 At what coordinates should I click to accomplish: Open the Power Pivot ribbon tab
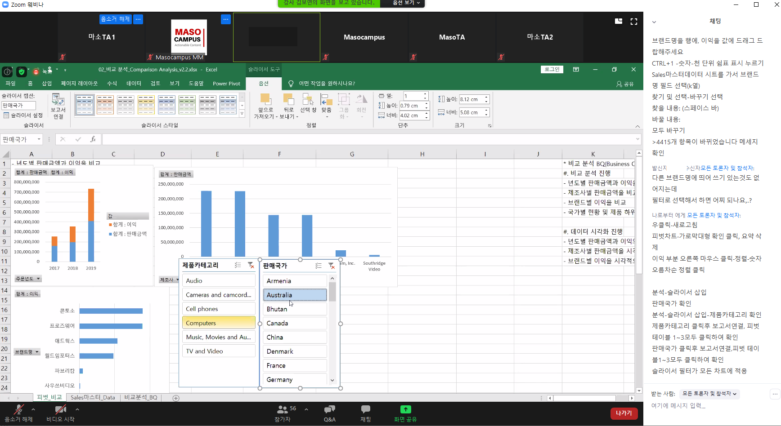click(x=226, y=84)
